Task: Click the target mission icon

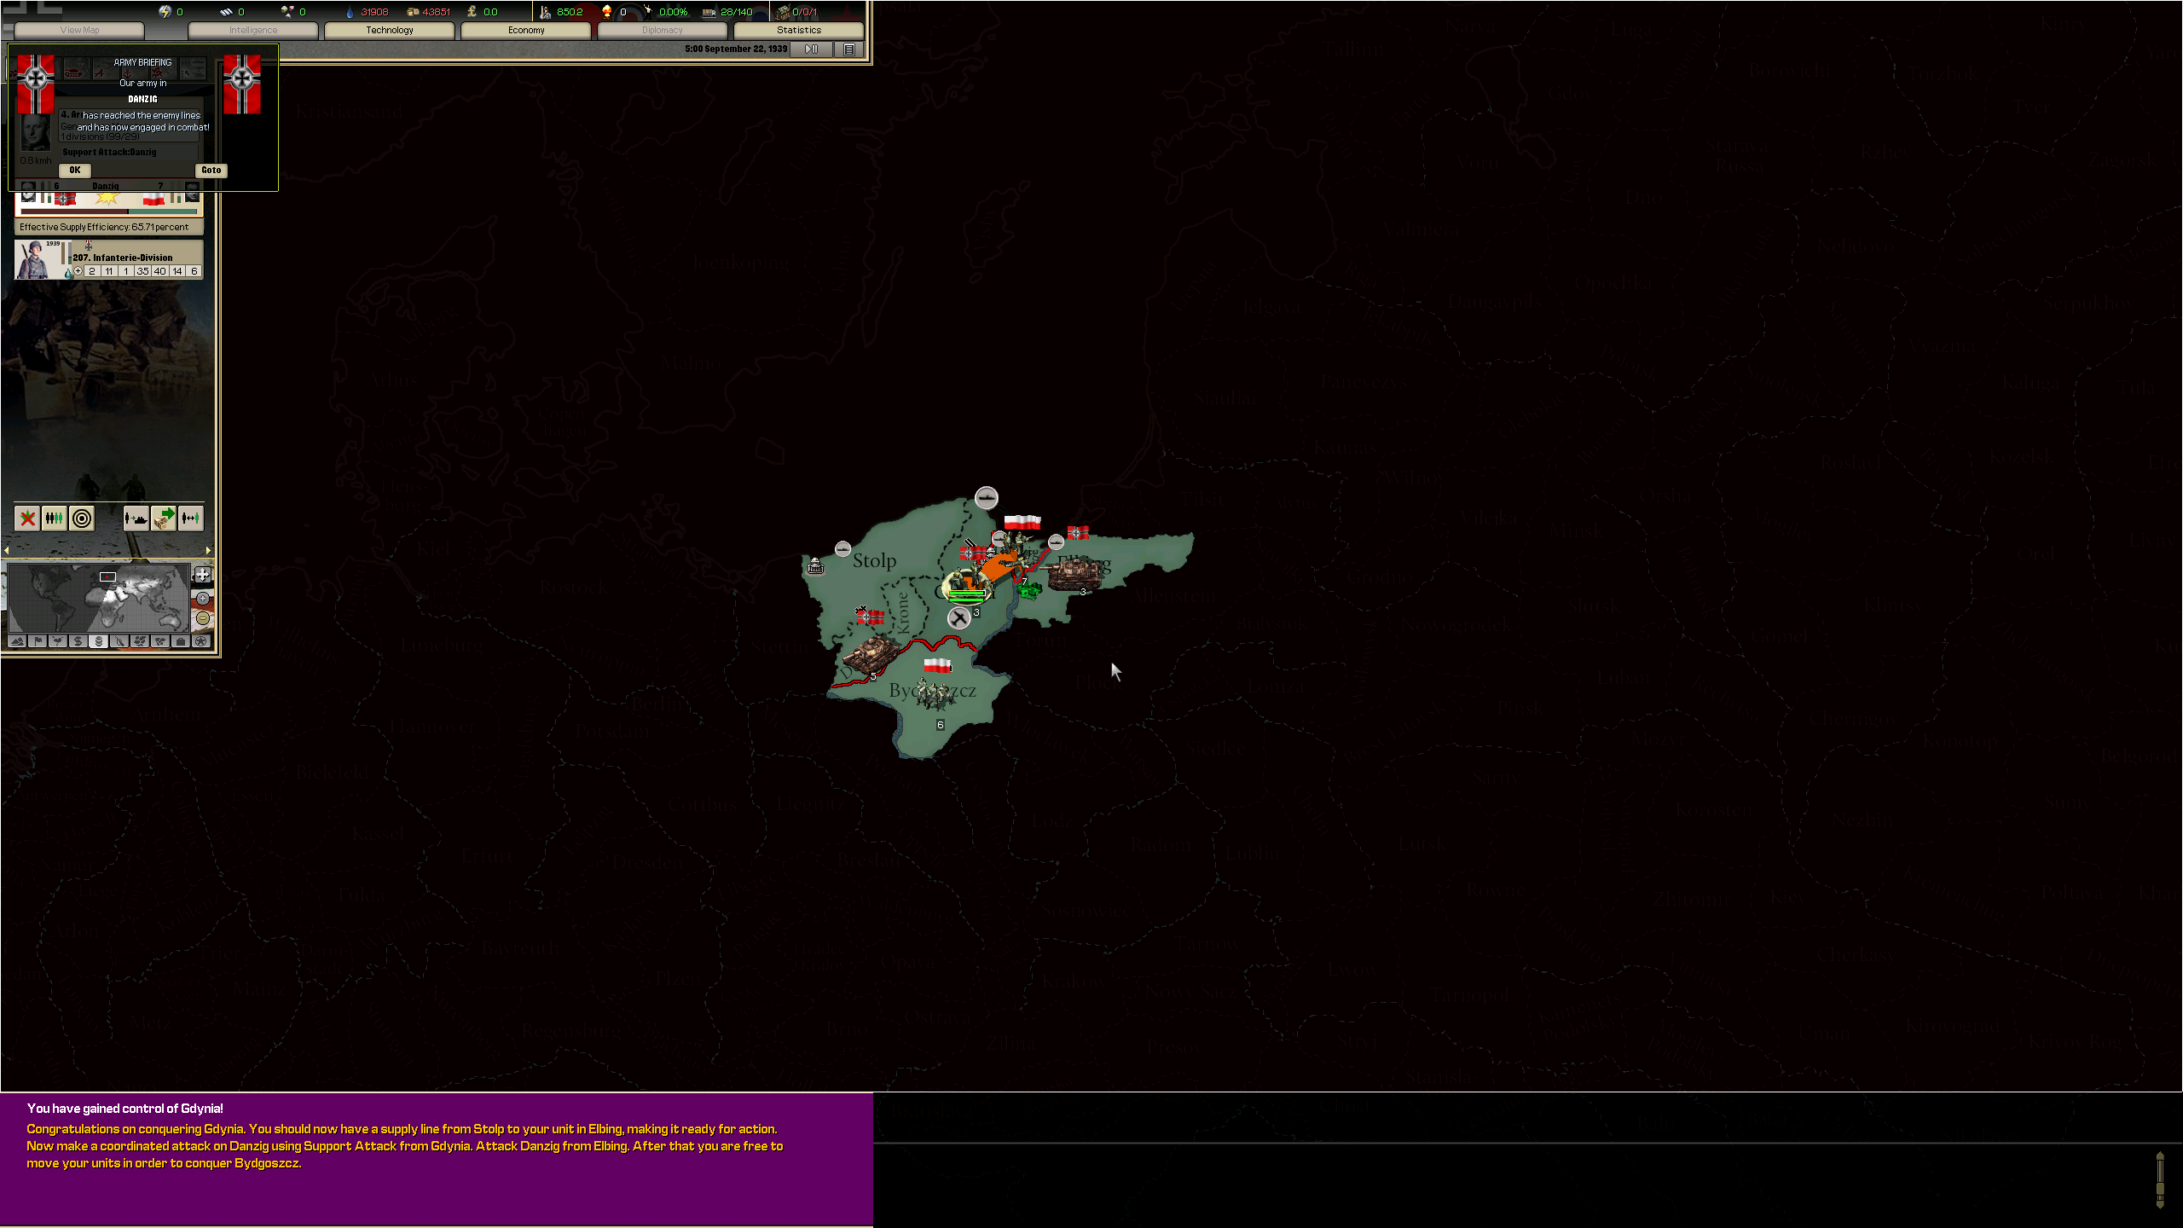Action: (82, 518)
